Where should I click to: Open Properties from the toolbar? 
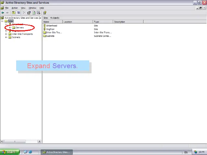pos(29,13)
